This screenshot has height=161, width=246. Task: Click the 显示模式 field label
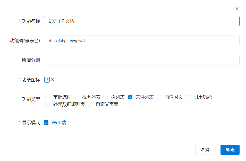(x=31, y=123)
